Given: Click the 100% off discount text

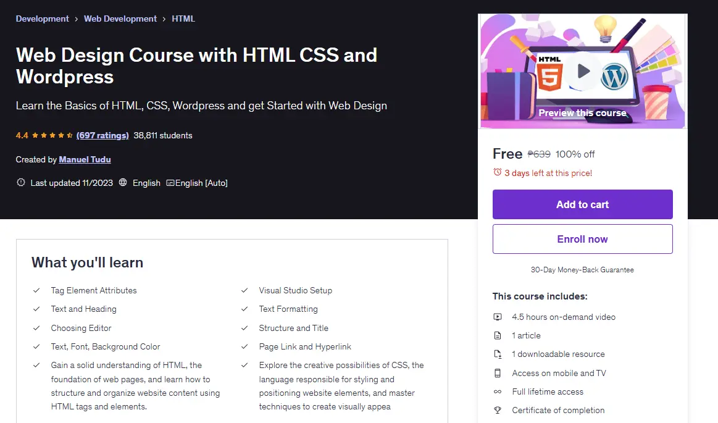Looking at the screenshot, I should (x=575, y=154).
